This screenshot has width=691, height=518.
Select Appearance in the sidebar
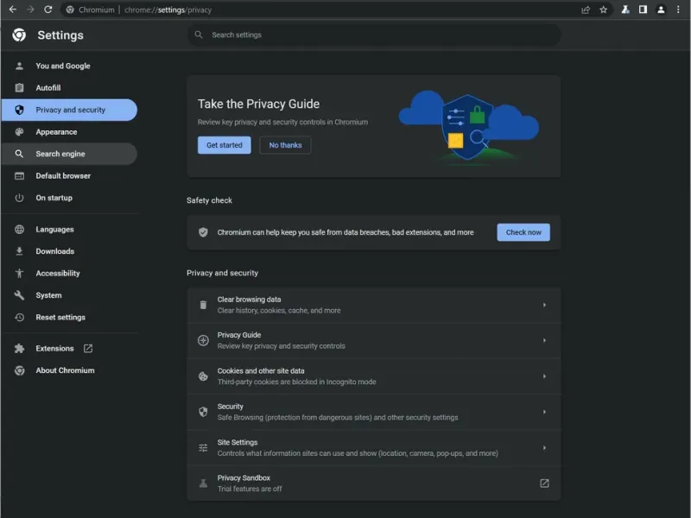coord(56,132)
